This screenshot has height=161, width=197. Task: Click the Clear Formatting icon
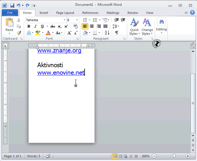point(76,26)
